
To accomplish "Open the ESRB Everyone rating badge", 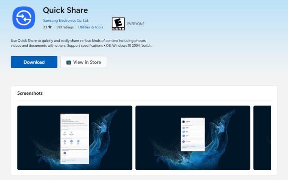I will point(118,24).
